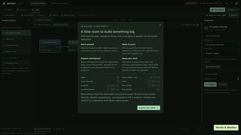Click the Explore the editor button
The width and height of the screenshot is (241, 135).
tap(149, 108)
